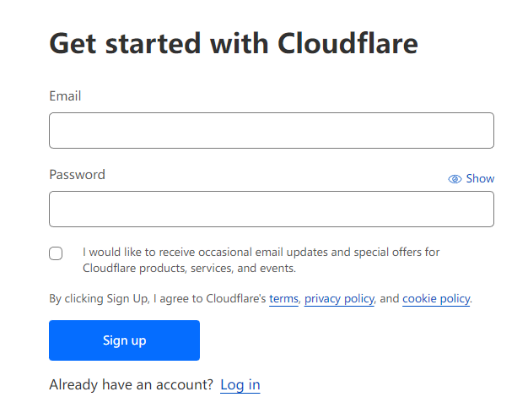Enable the email updates checkbox
The image size is (528, 408).
pos(56,253)
